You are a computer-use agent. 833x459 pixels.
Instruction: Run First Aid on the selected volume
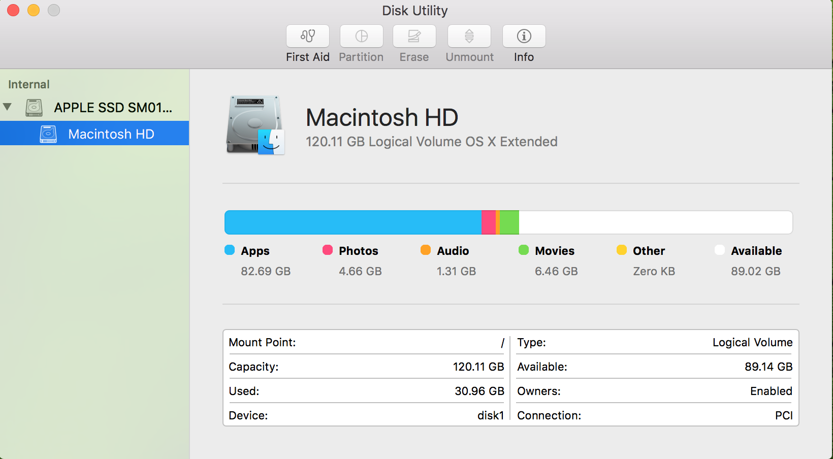click(x=308, y=36)
